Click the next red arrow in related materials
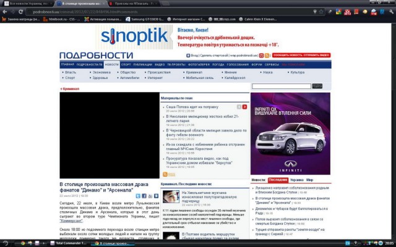 [x=244, y=107]
